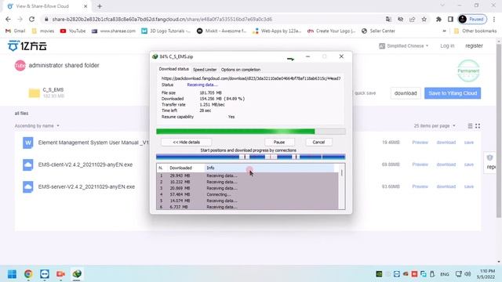Bookmark this page with star icon
Image resolution: width=502 pixels, height=282 pixels.
coord(424,19)
